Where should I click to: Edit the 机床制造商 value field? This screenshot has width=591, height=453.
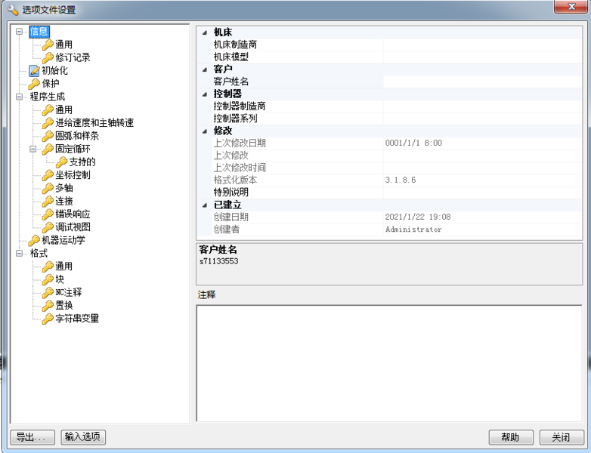(482, 45)
